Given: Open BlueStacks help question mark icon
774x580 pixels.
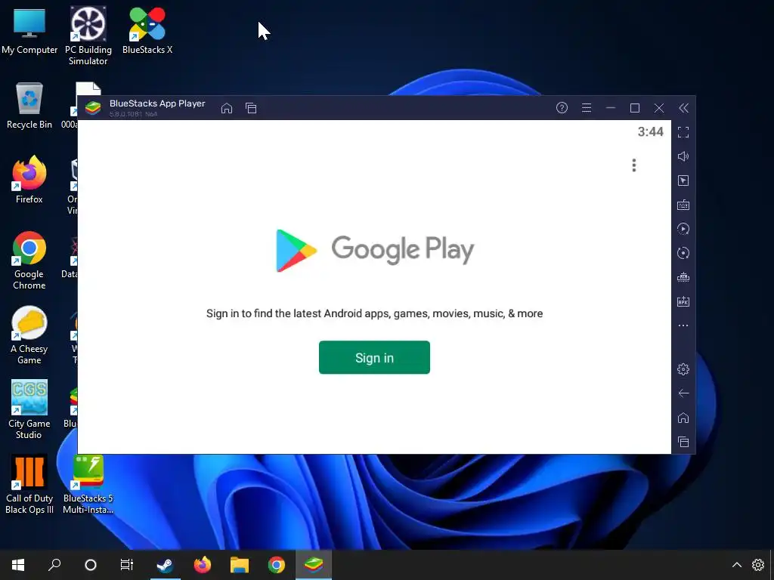Looking at the screenshot, I should coord(562,108).
